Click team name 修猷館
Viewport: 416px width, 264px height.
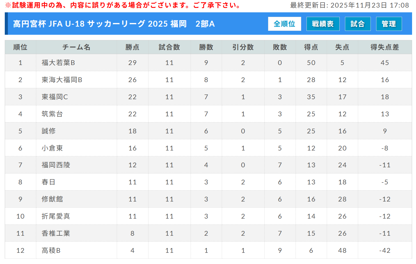(x=52, y=199)
